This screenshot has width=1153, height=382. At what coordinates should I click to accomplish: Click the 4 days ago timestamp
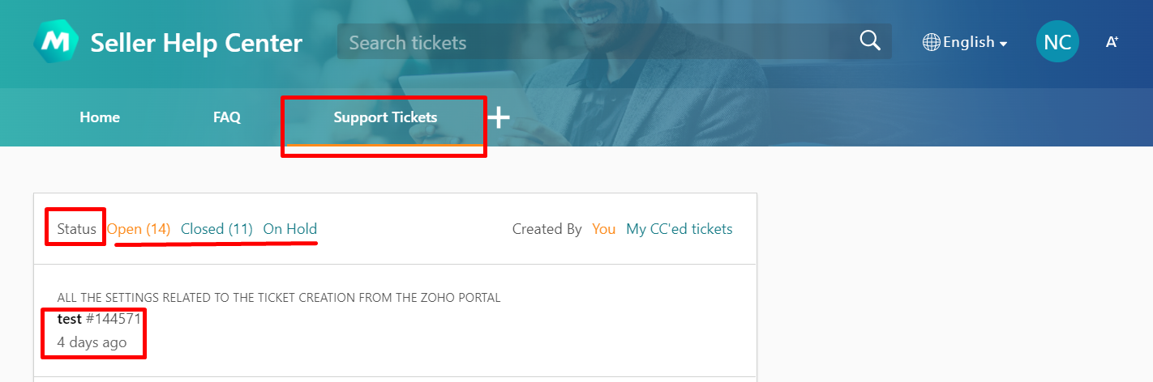coord(92,342)
